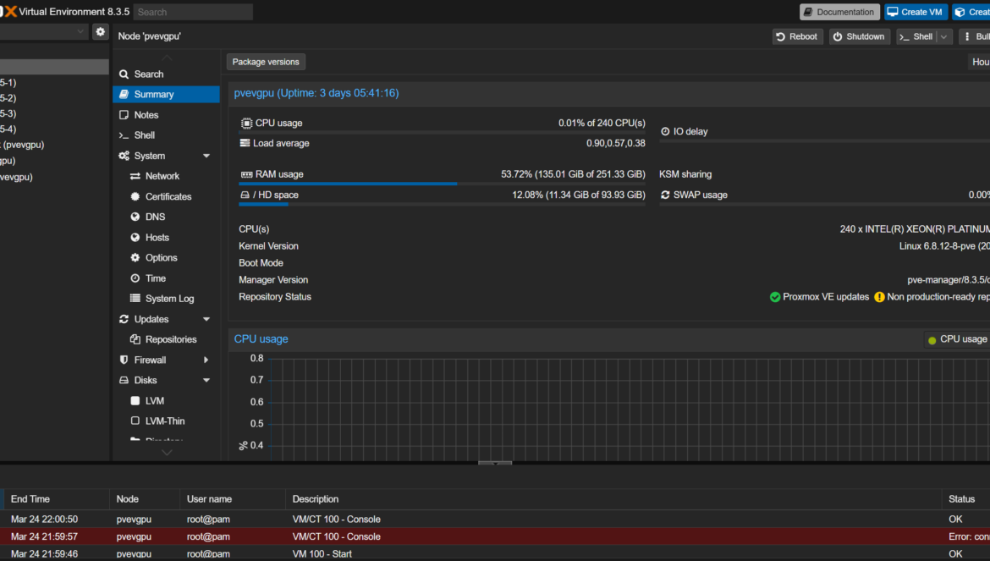
Task: Click the HD space drive icon
Action: click(x=245, y=195)
